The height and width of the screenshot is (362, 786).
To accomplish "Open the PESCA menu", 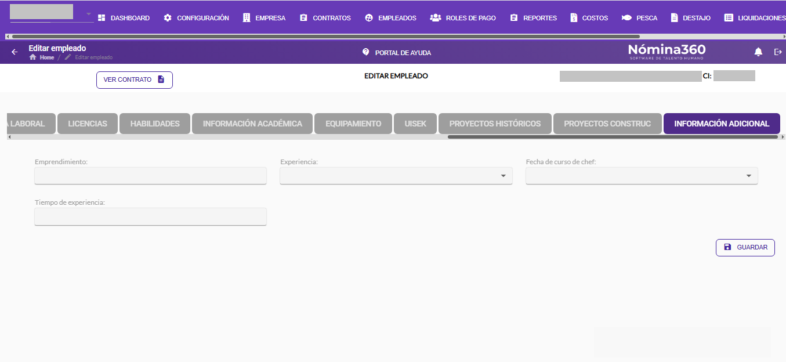I will pyautogui.click(x=640, y=18).
